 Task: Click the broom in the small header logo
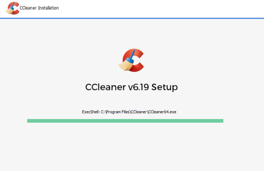[x=11, y=9]
